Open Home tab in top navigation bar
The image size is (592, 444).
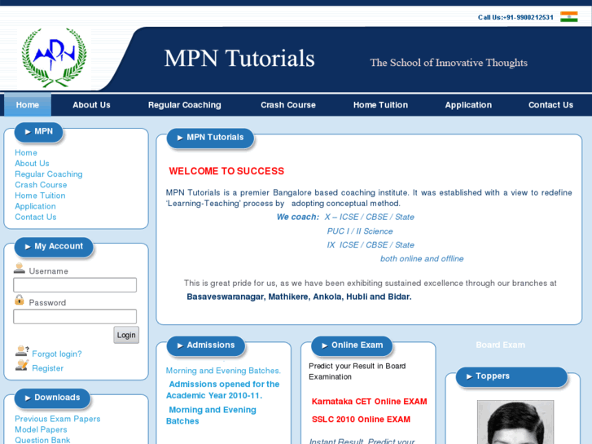pos(28,105)
